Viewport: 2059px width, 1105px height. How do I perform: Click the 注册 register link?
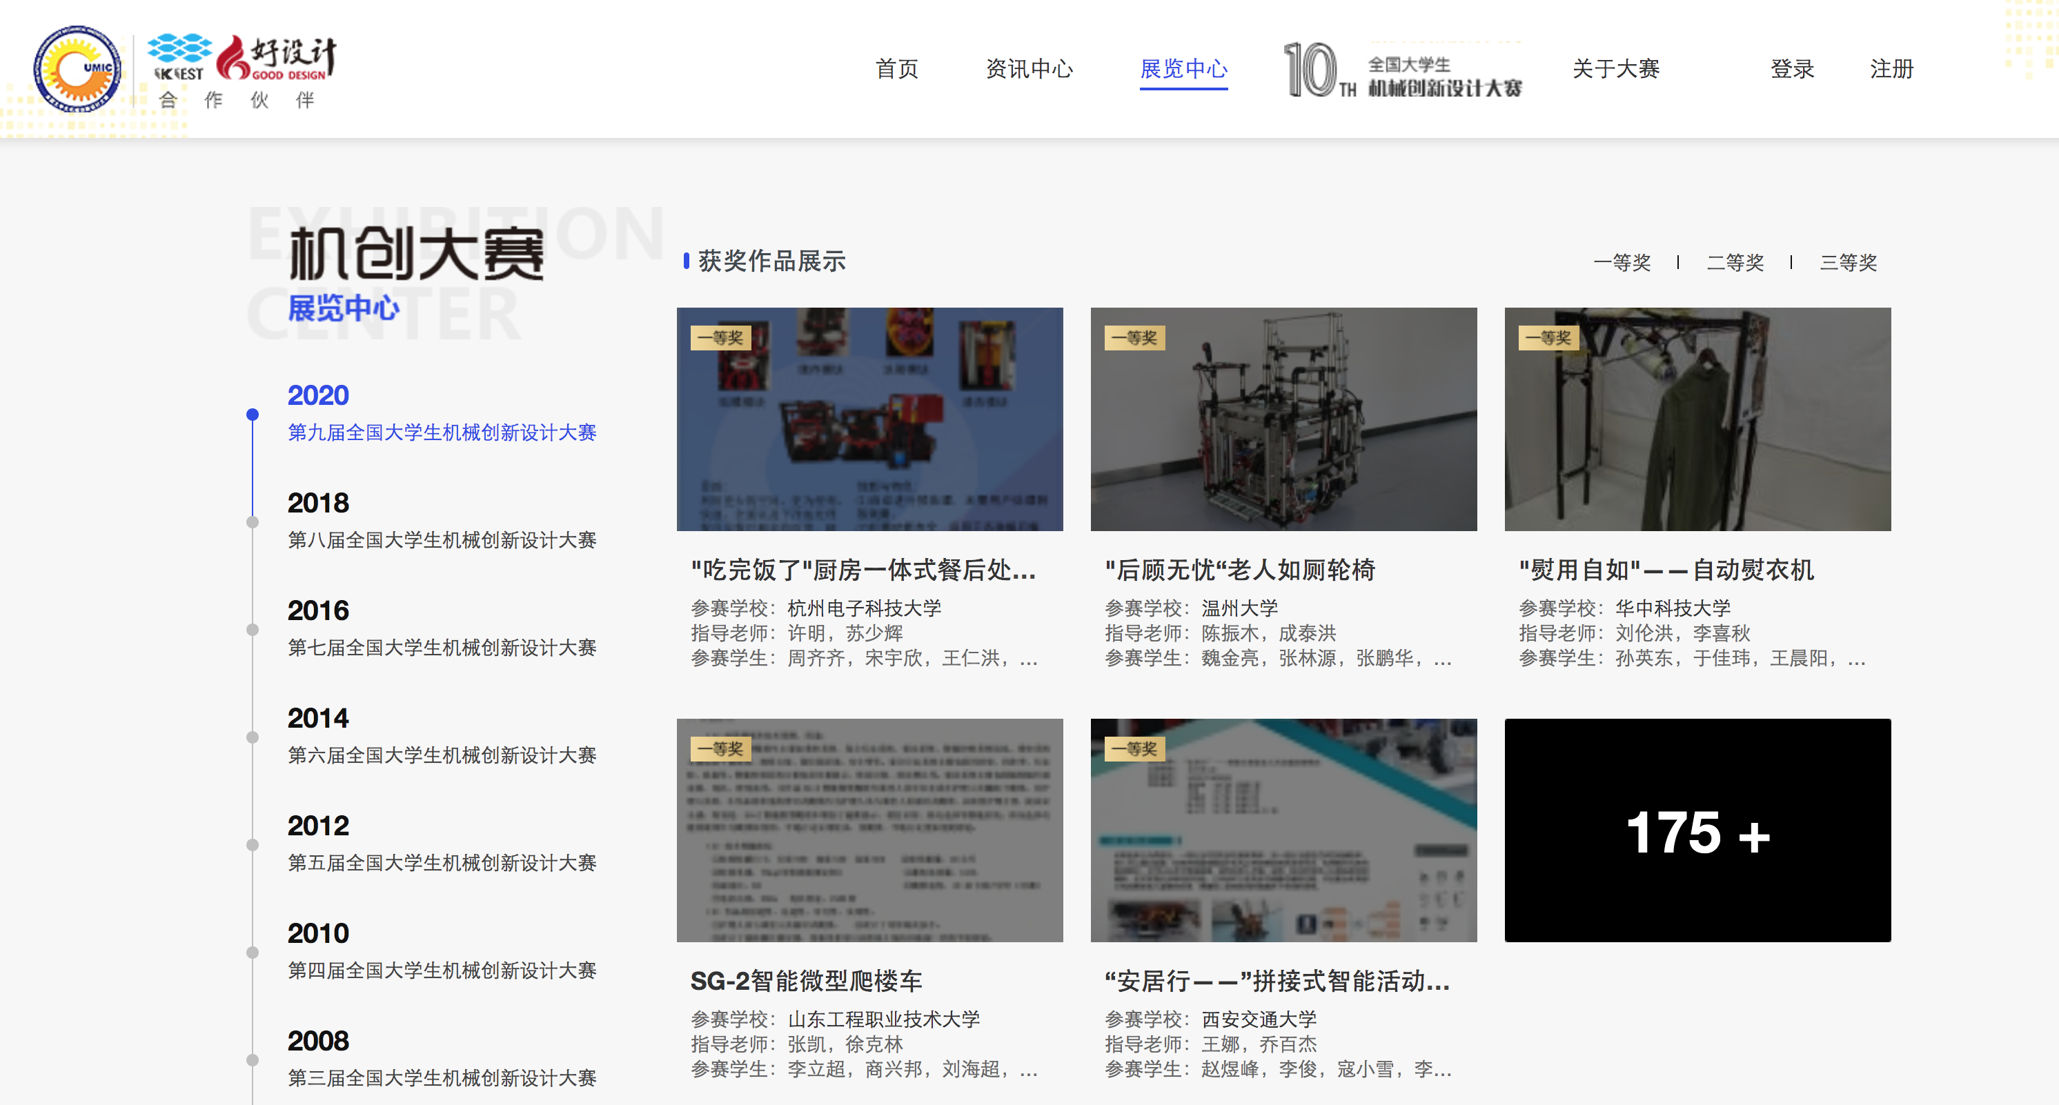point(1892,69)
